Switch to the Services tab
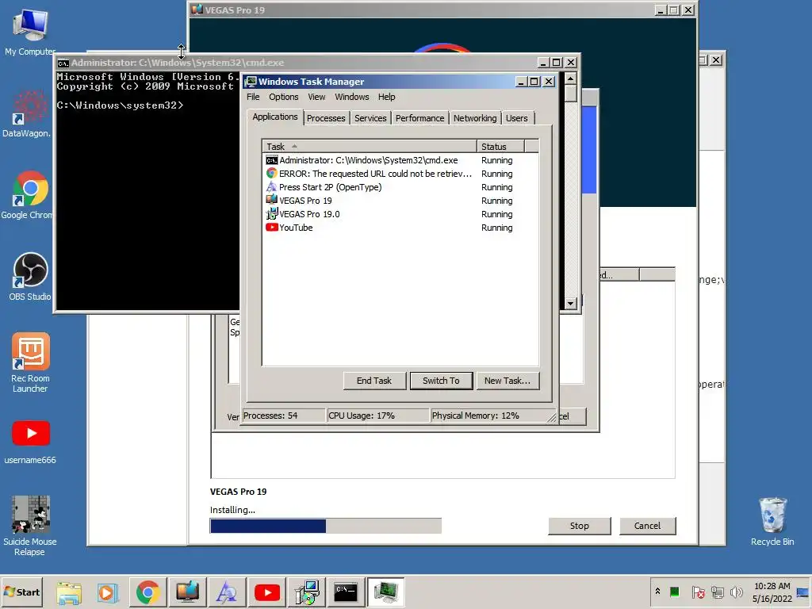The image size is (812, 609). tap(370, 118)
